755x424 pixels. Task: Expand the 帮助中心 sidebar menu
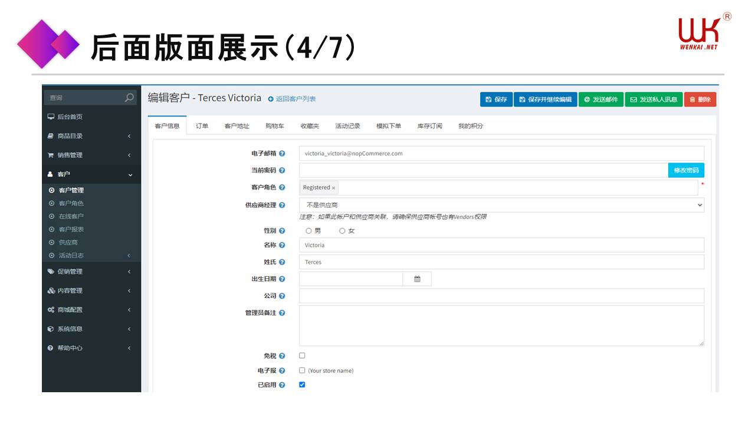pos(91,348)
